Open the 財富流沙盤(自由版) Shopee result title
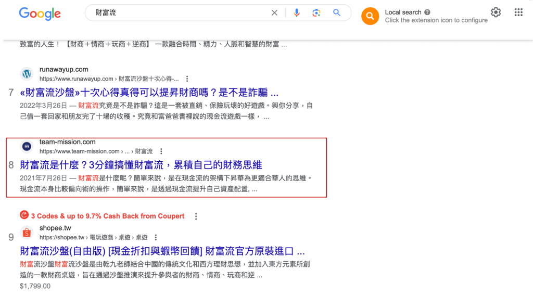 tap(162, 251)
